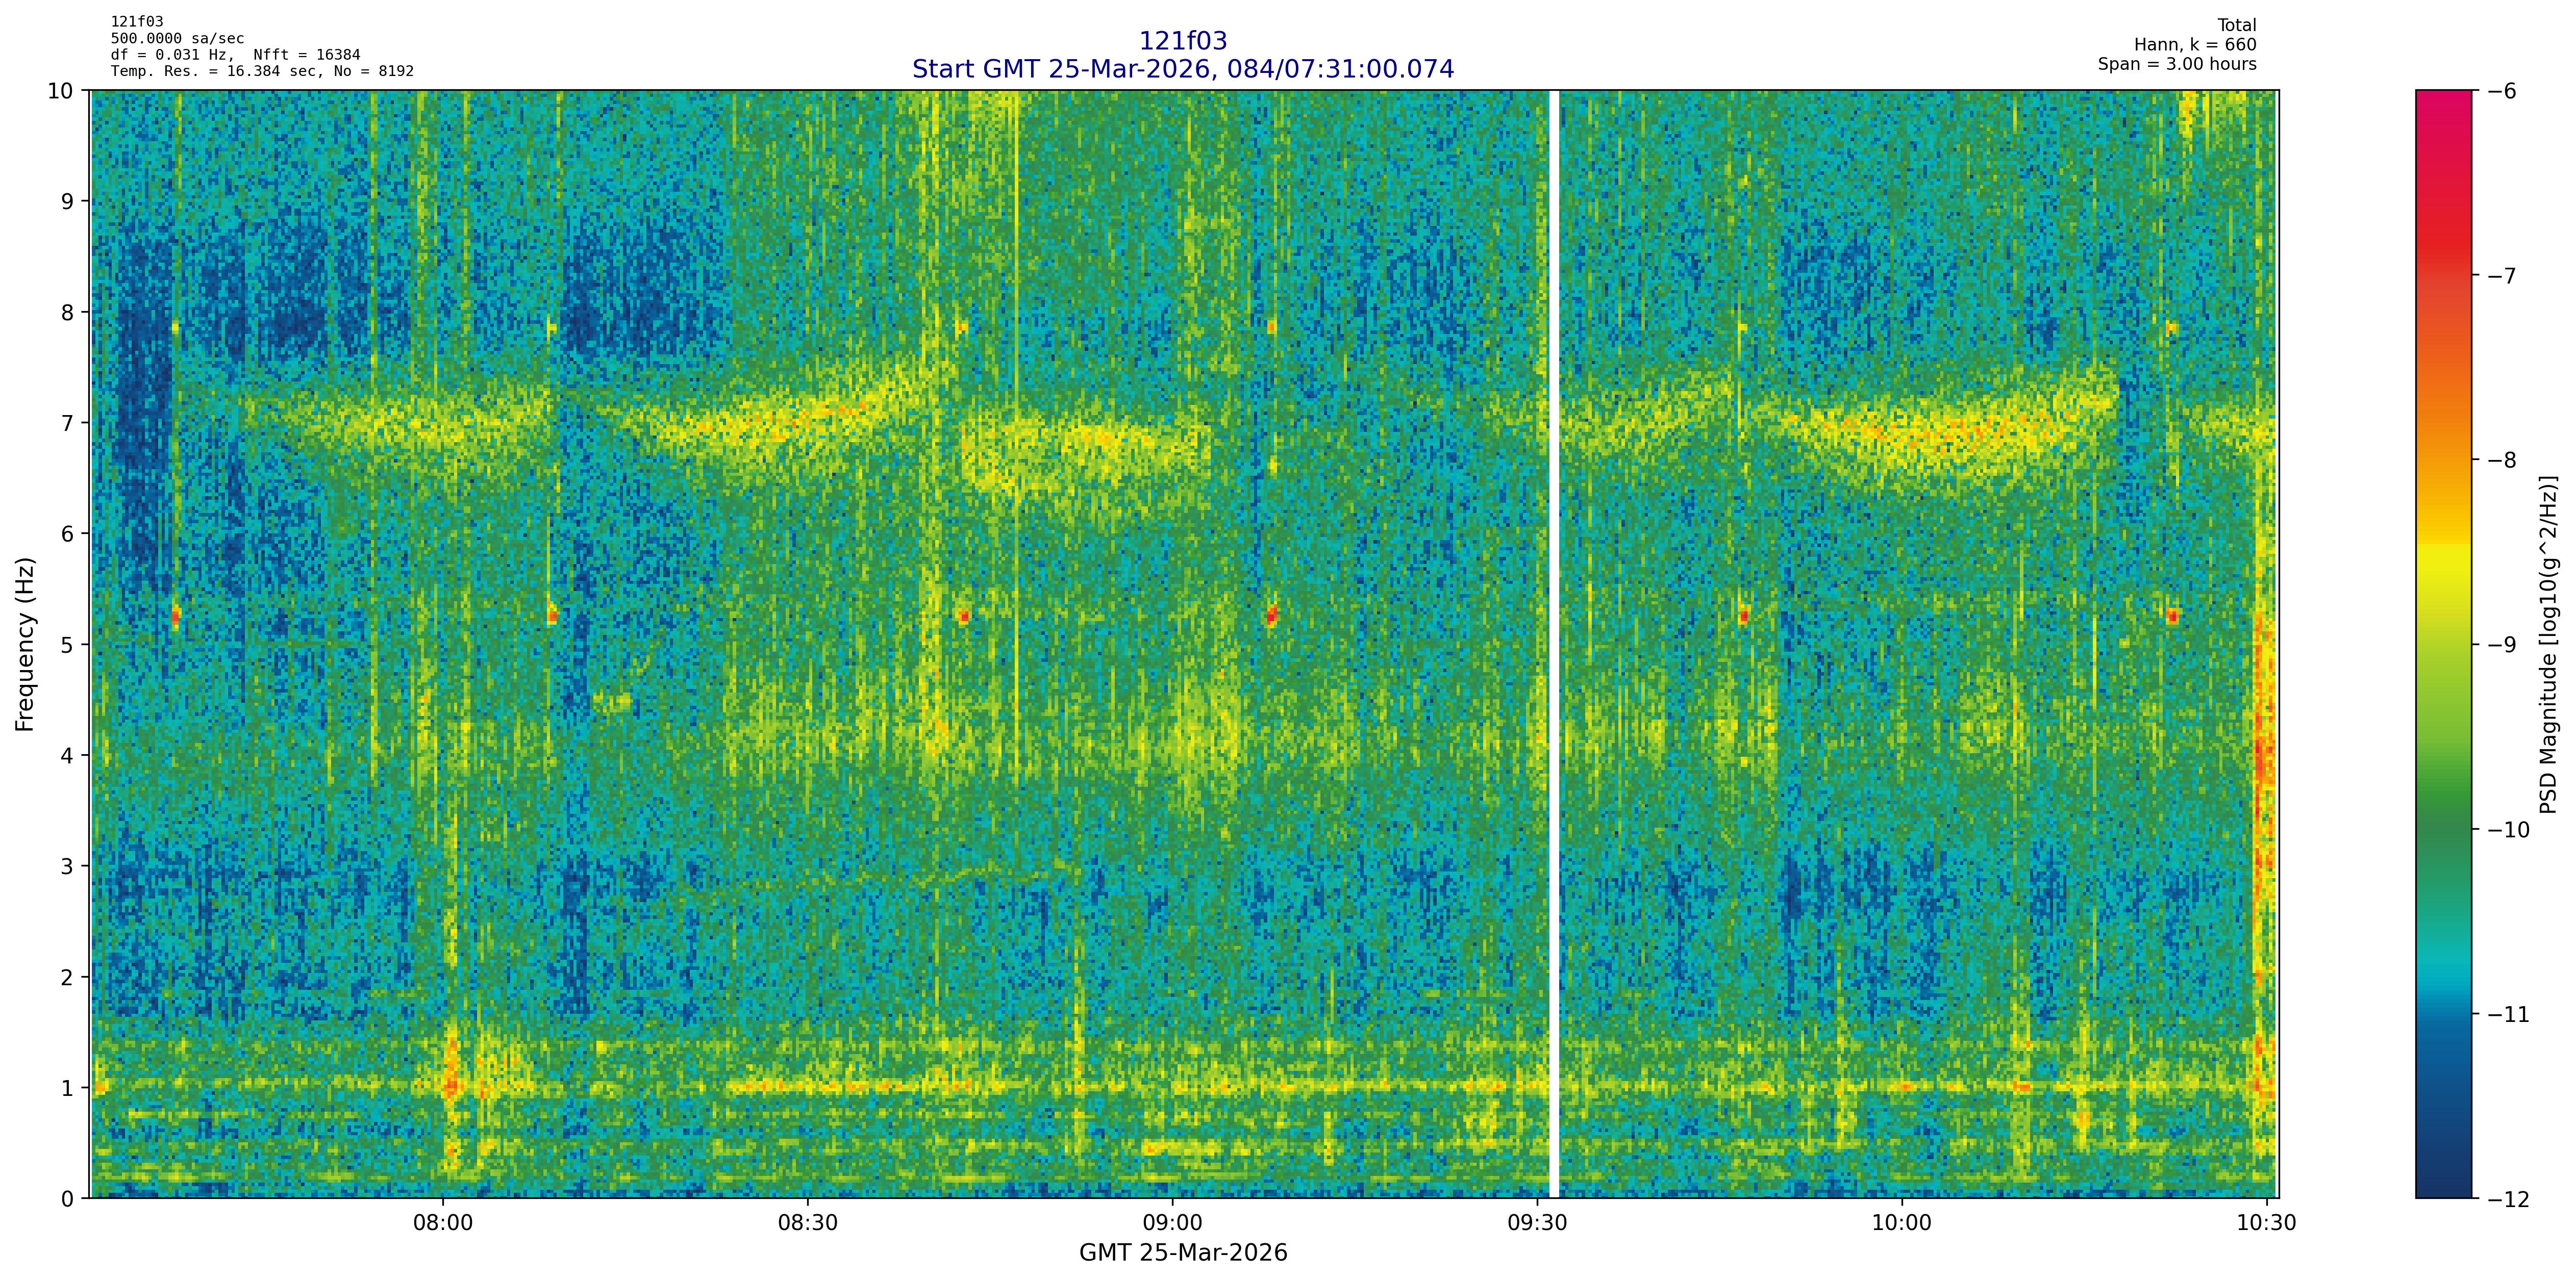Click the 10:30 time axis tick label
The image size is (2576, 1281).
point(2266,1223)
